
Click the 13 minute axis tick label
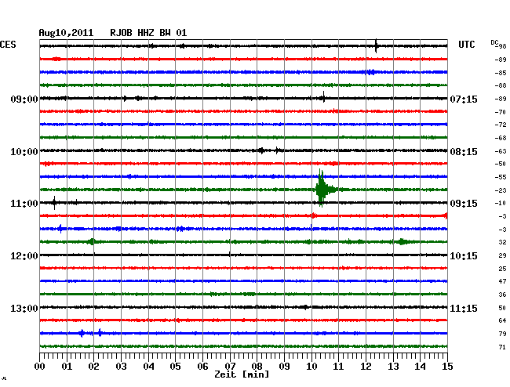393,366
